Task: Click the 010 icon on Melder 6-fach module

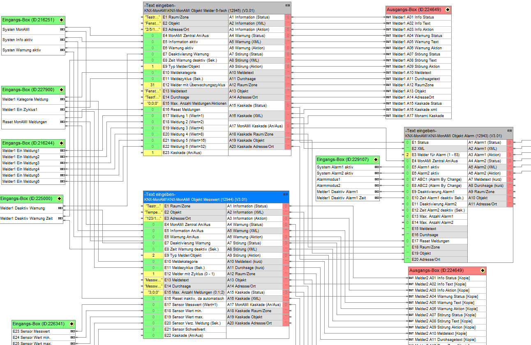Action: [287, 5]
